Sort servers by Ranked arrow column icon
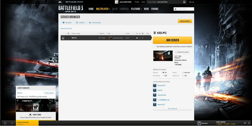This screenshot has height=126, width=252. (x=137, y=33)
